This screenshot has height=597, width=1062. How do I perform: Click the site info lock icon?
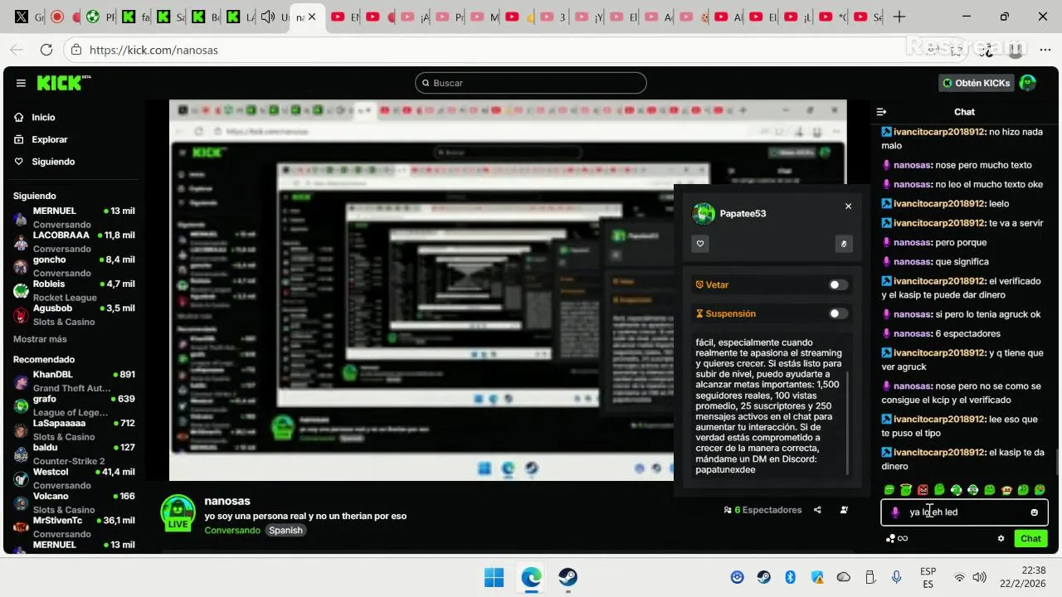point(76,50)
